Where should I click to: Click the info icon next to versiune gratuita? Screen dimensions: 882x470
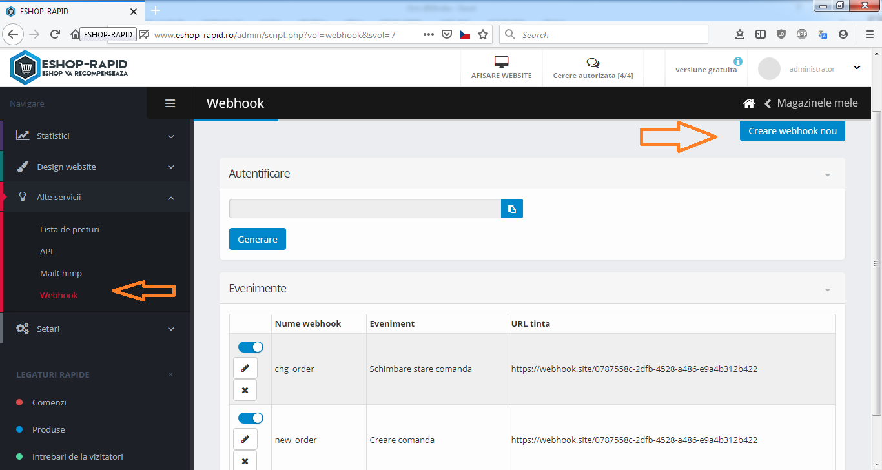pos(738,61)
